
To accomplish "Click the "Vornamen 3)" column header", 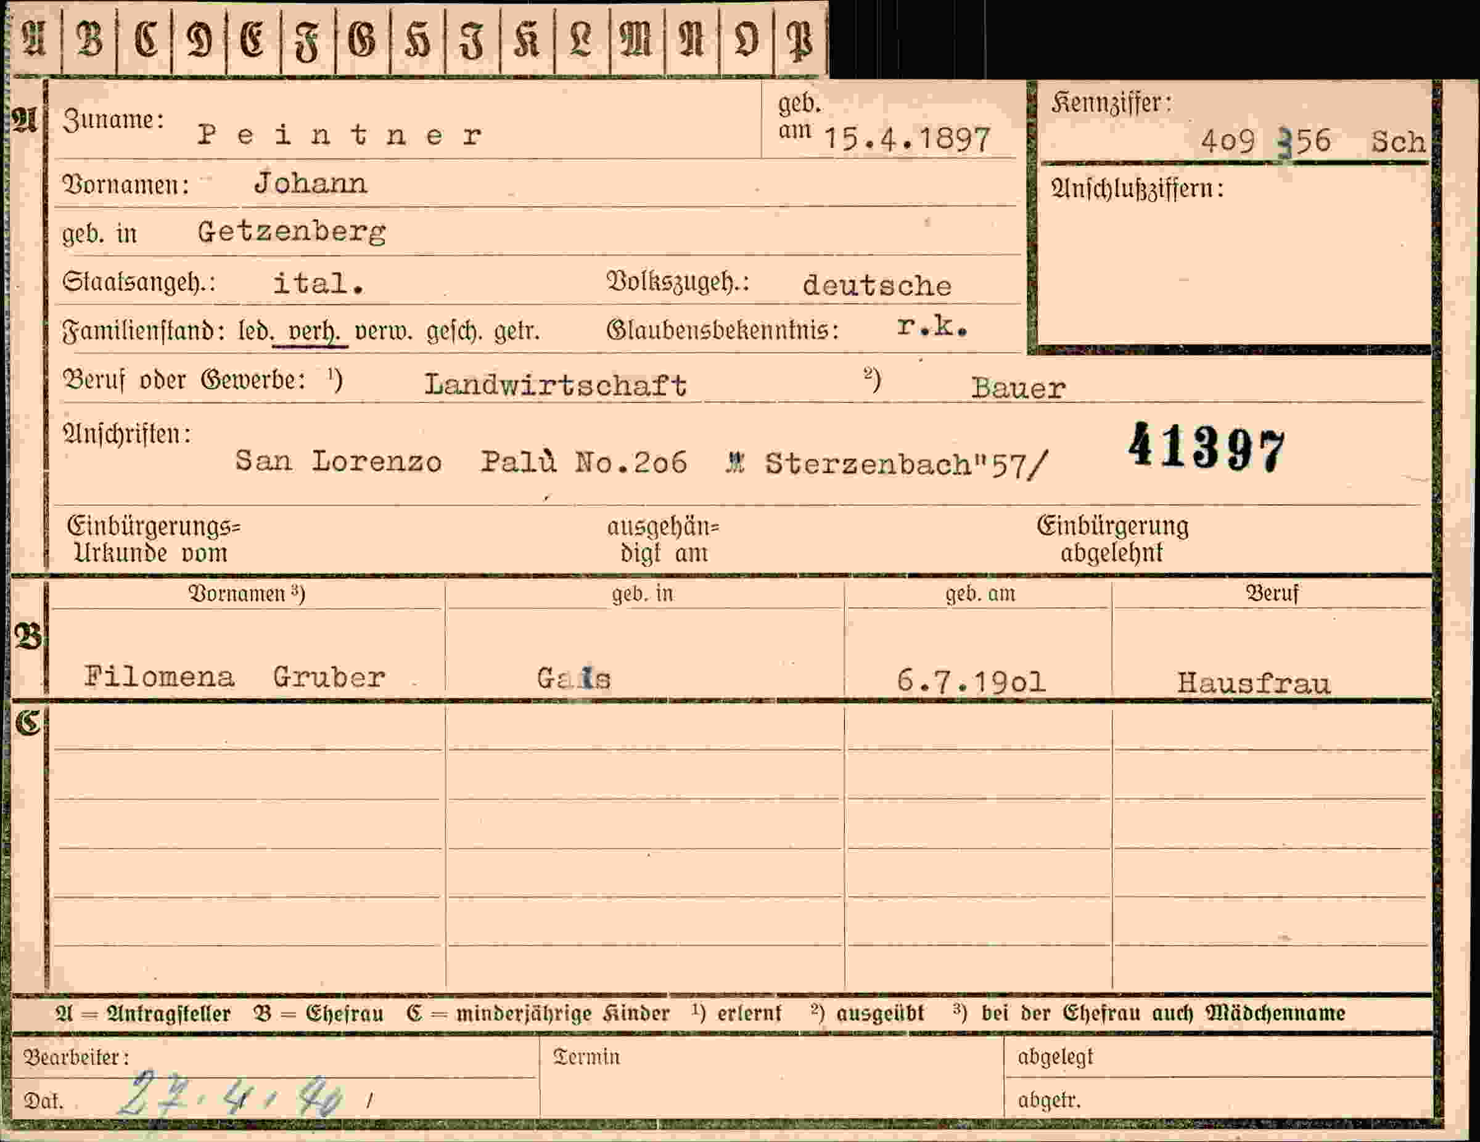I will (x=247, y=593).
